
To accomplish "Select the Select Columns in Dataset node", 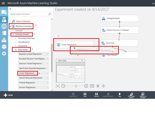I will coord(120,30).
